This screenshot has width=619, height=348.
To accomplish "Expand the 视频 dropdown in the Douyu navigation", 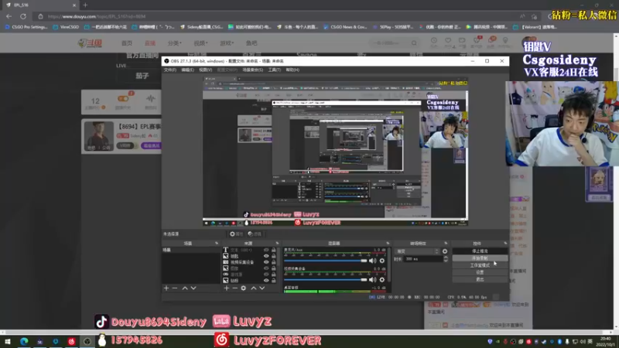I will click(200, 43).
